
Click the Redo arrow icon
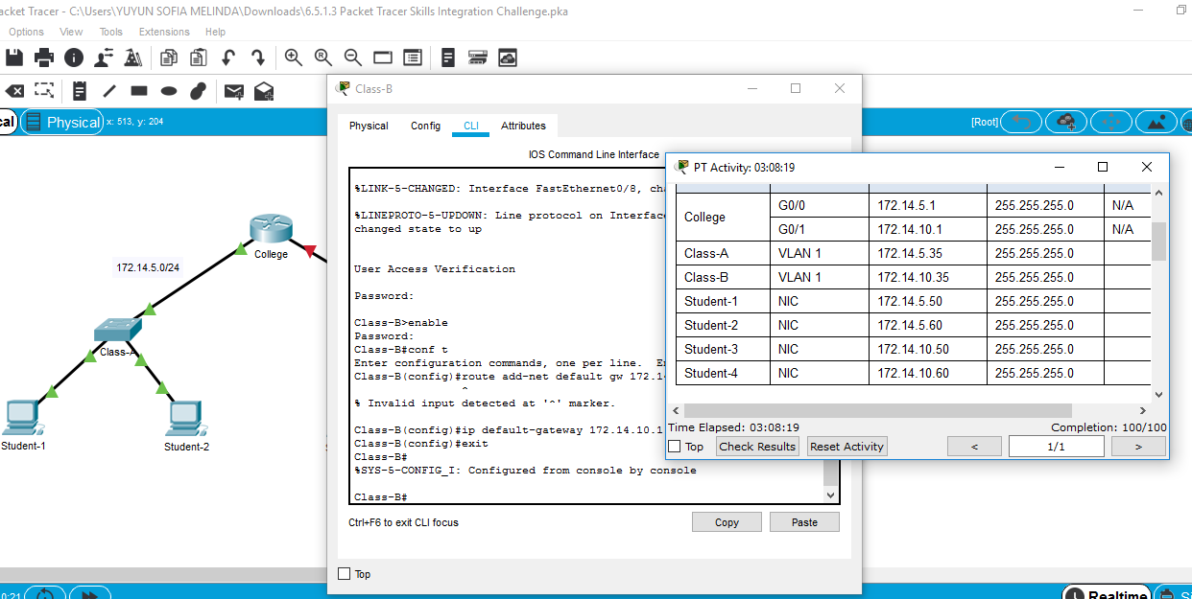coord(257,58)
